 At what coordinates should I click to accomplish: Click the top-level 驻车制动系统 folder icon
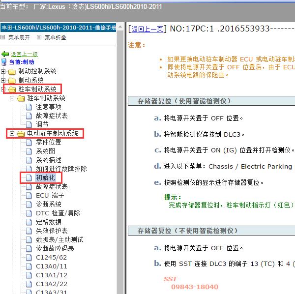point(12,89)
